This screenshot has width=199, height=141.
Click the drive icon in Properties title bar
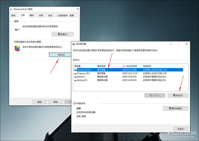[11, 9]
